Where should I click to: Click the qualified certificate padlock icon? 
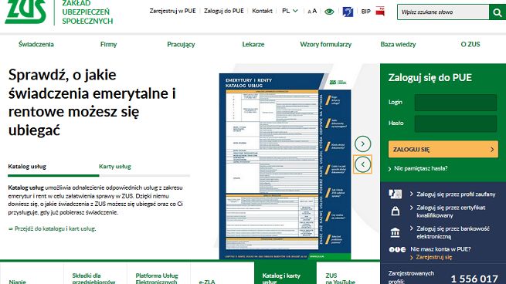[396, 211]
